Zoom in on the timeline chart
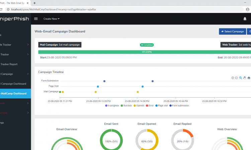The width and height of the screenshot is (251, 150). [233, 78]
